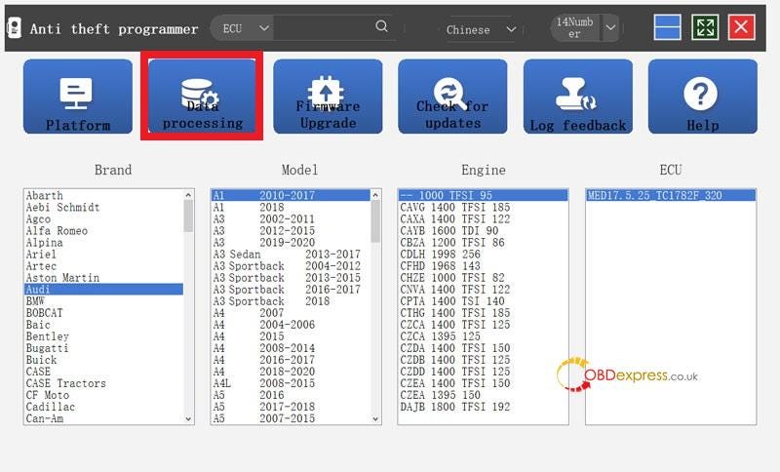
Task: Click Check for updates button
Action: (452, 97)
